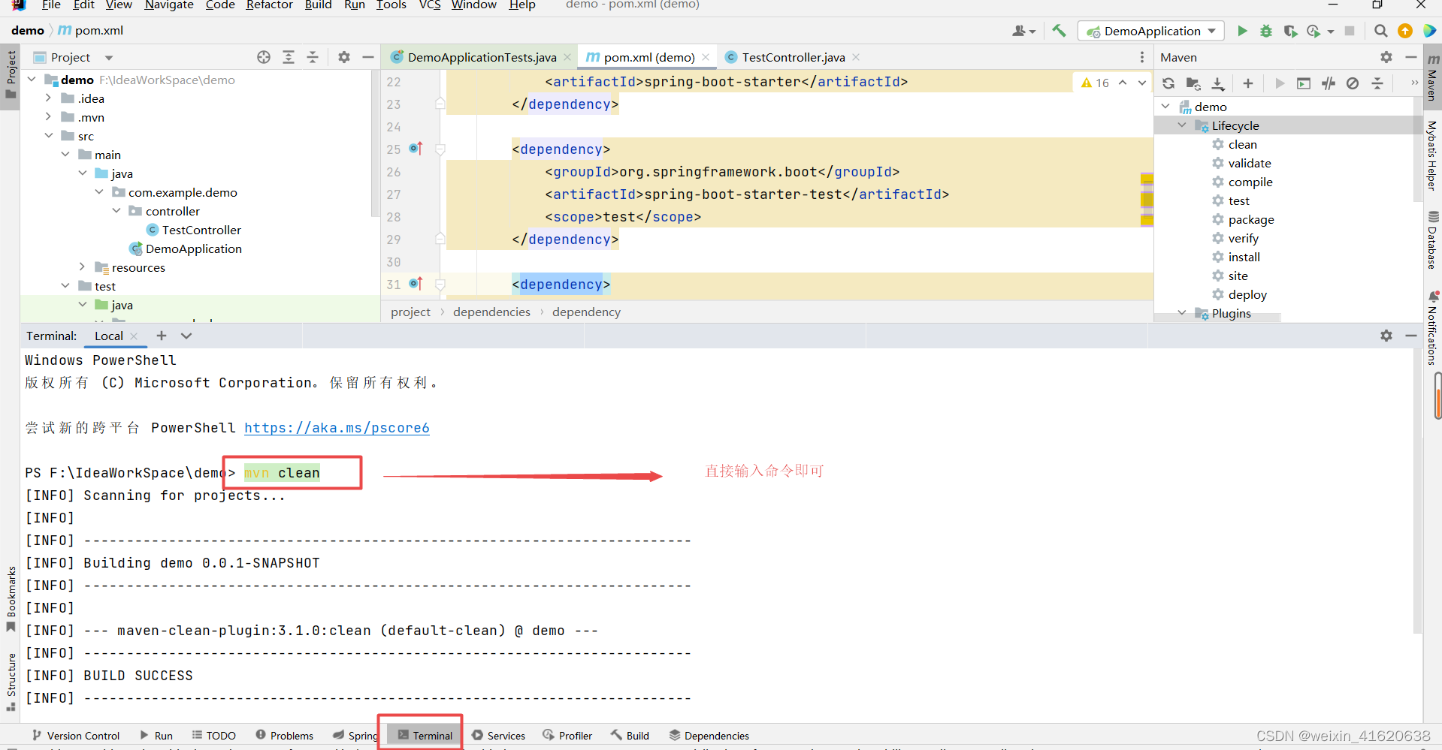Expand the .mvn folder
This screenshot has height=750, width=1442.
48,116
